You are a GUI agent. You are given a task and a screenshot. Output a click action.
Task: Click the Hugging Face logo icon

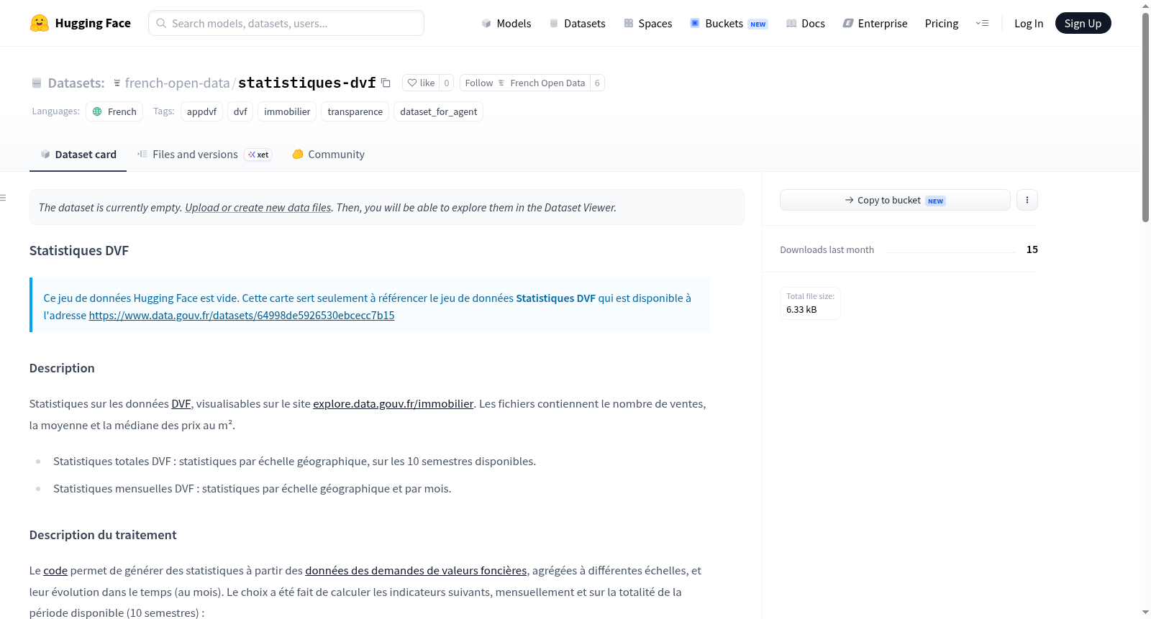point(40,23)
